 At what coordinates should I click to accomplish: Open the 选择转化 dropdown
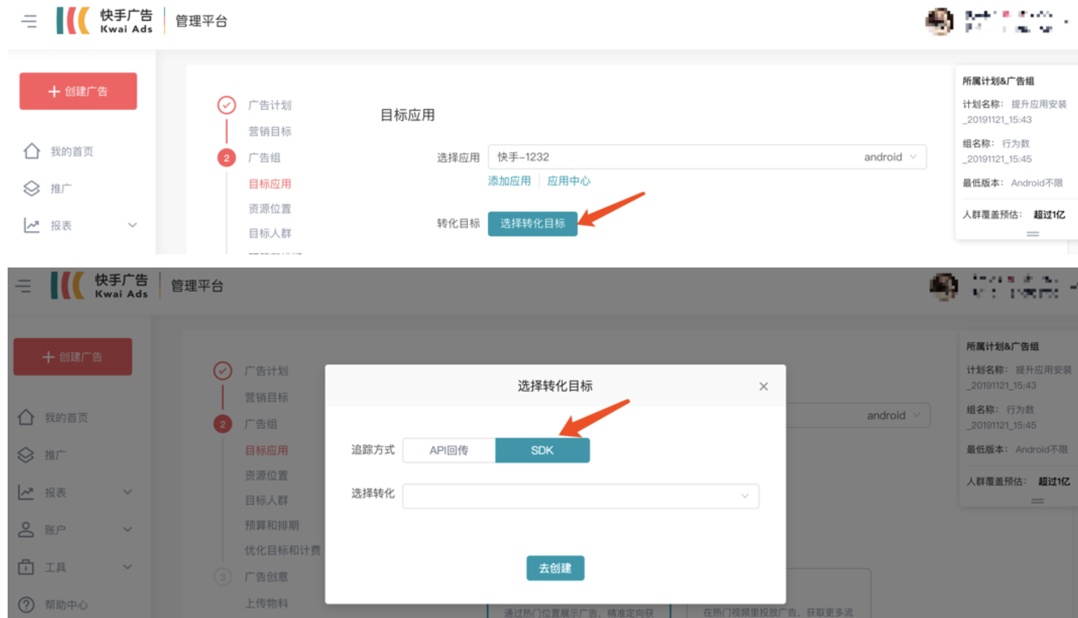(x=580, y=496)
